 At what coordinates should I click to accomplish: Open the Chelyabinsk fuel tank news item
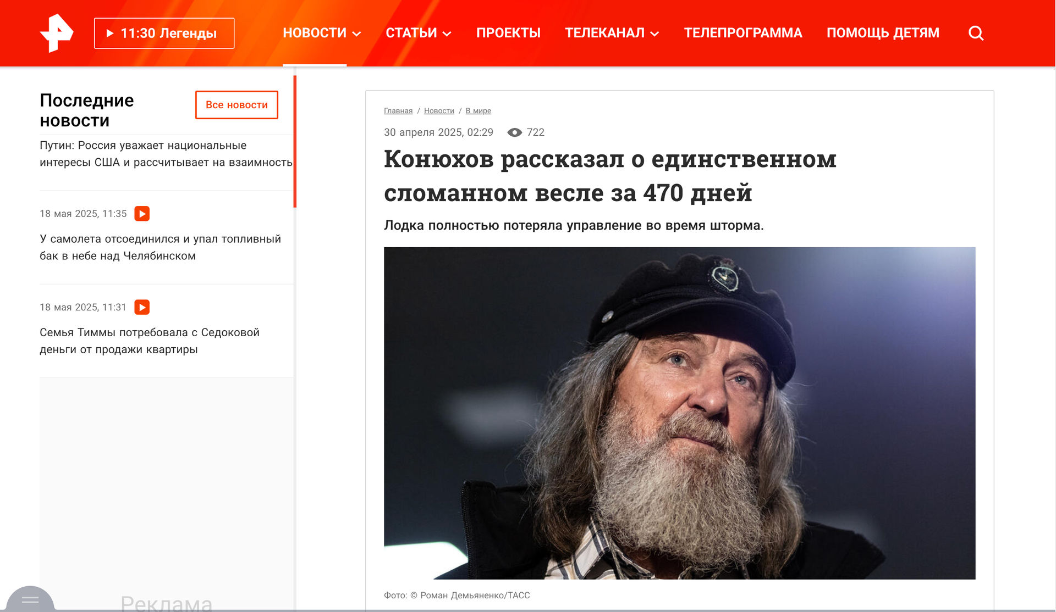pos(160,247)
